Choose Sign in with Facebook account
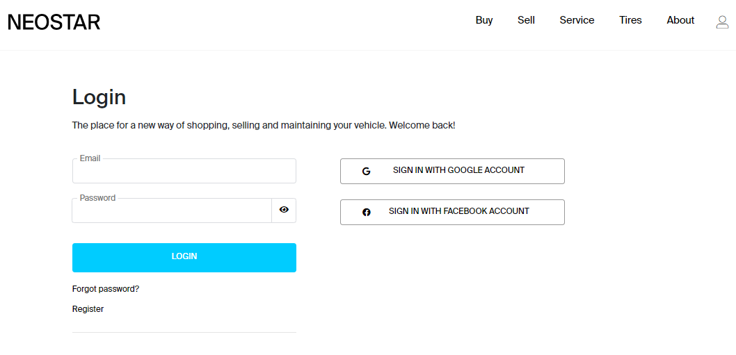Screen dimensions: 736x355 [x=452, y=212]
